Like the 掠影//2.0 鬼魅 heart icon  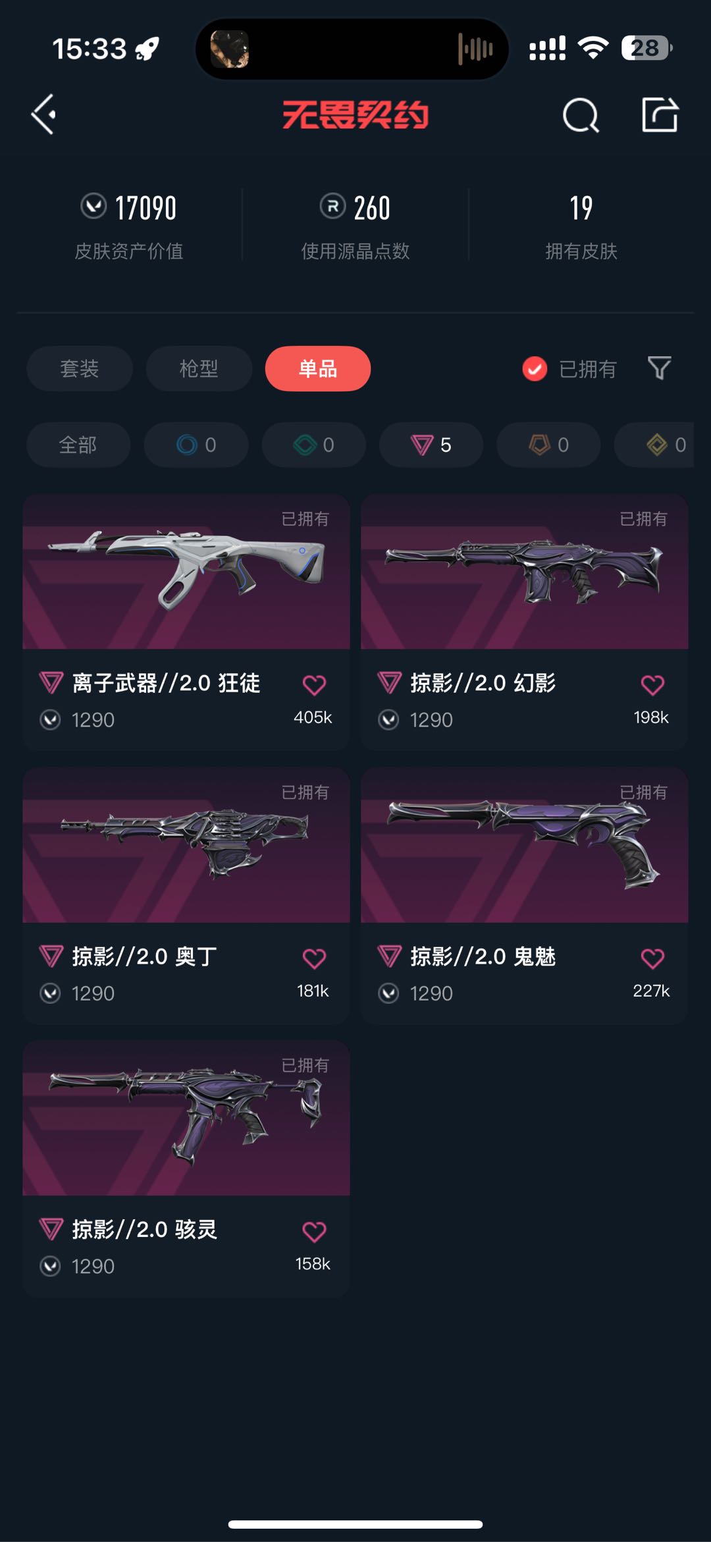[x=652, y=958]
